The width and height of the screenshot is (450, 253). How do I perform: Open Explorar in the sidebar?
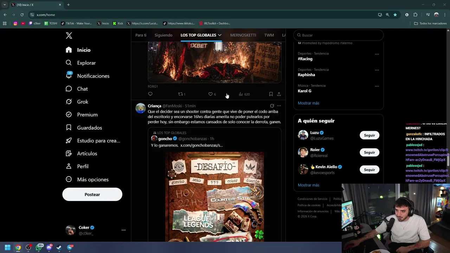point(81,63)
